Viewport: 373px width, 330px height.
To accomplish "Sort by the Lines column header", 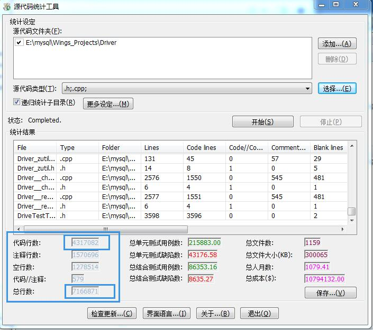I will [162, 148].
